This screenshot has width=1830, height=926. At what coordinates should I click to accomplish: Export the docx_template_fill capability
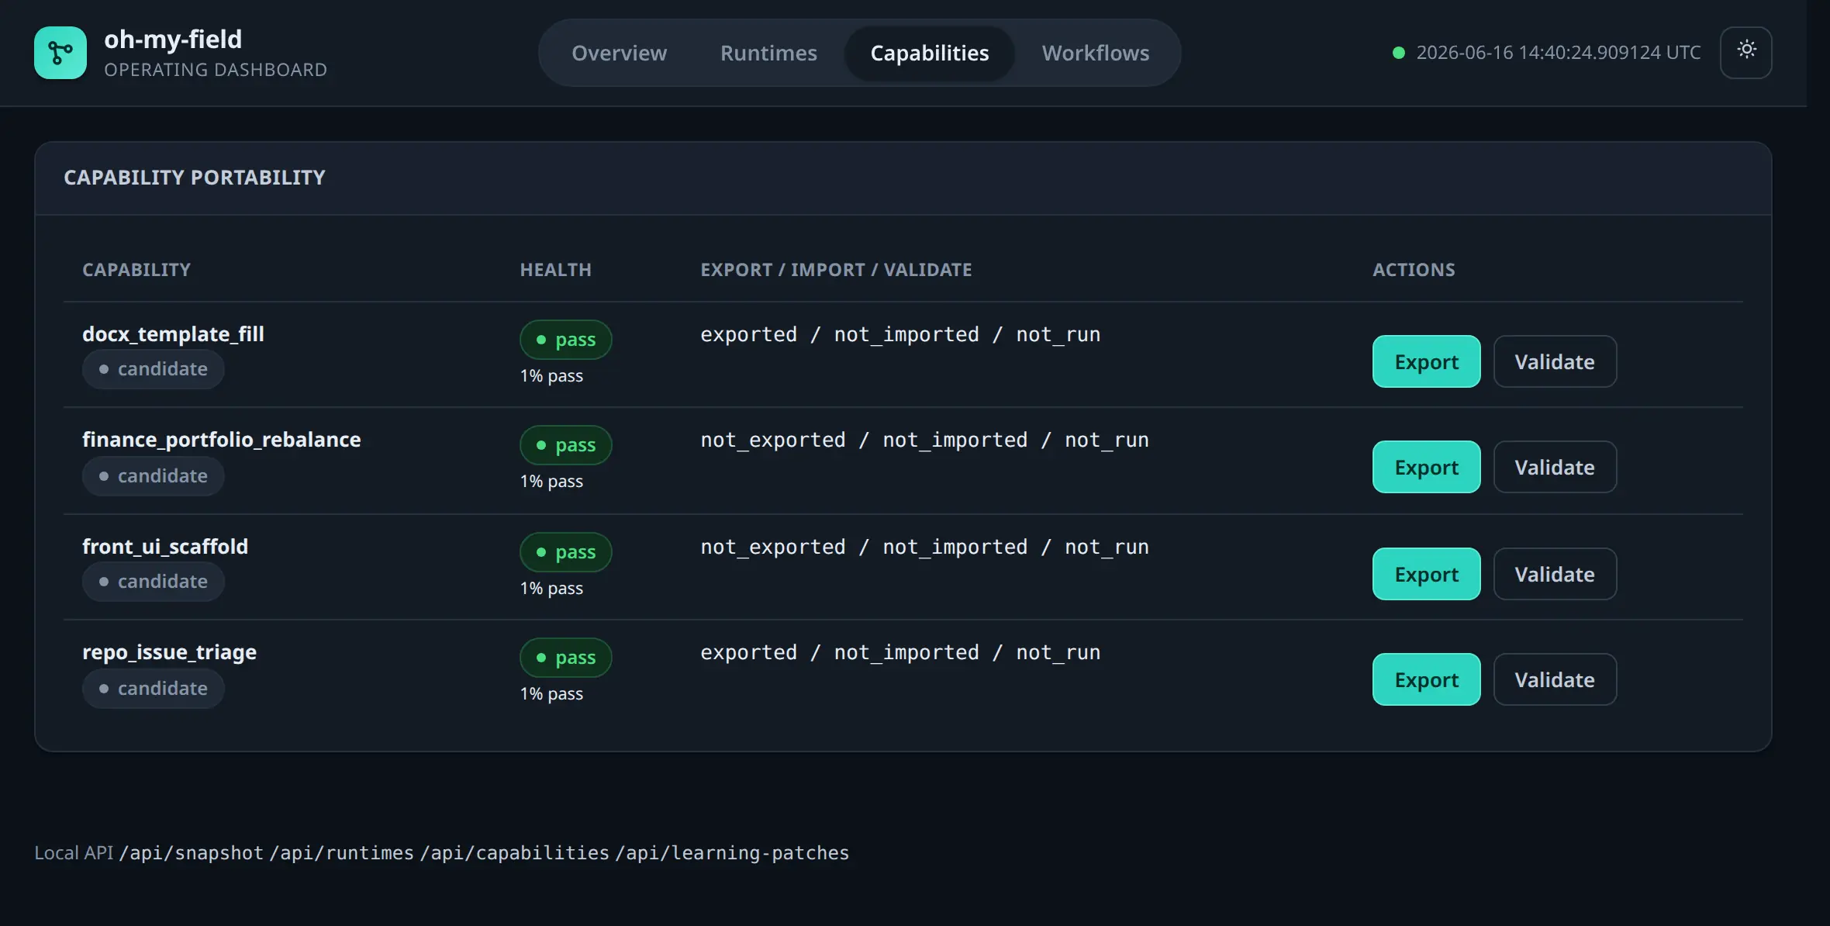(x=1426, y=361)
